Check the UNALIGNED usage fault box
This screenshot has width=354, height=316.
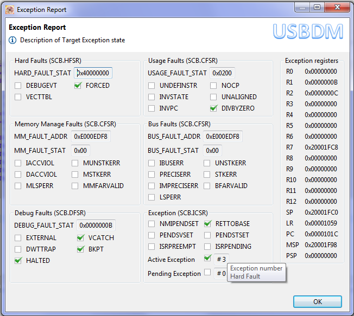(214, 97)
